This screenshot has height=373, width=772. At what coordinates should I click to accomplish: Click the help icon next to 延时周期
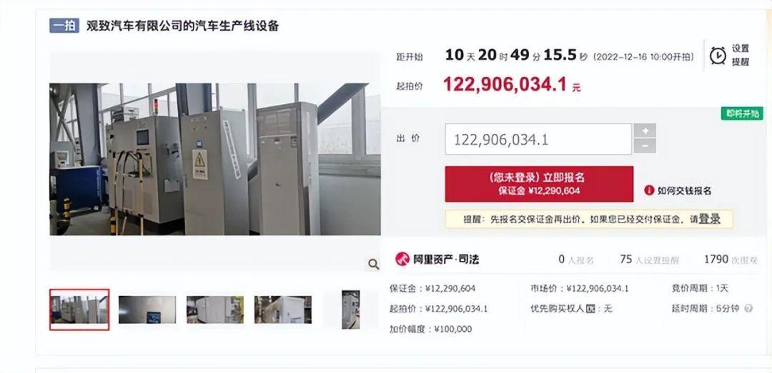point(749,309)
